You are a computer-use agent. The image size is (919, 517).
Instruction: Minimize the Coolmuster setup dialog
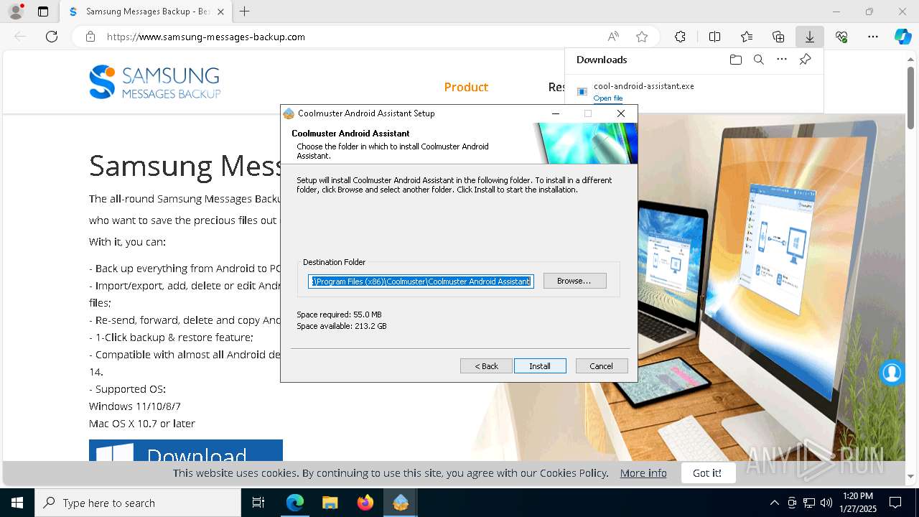(556, 113)
